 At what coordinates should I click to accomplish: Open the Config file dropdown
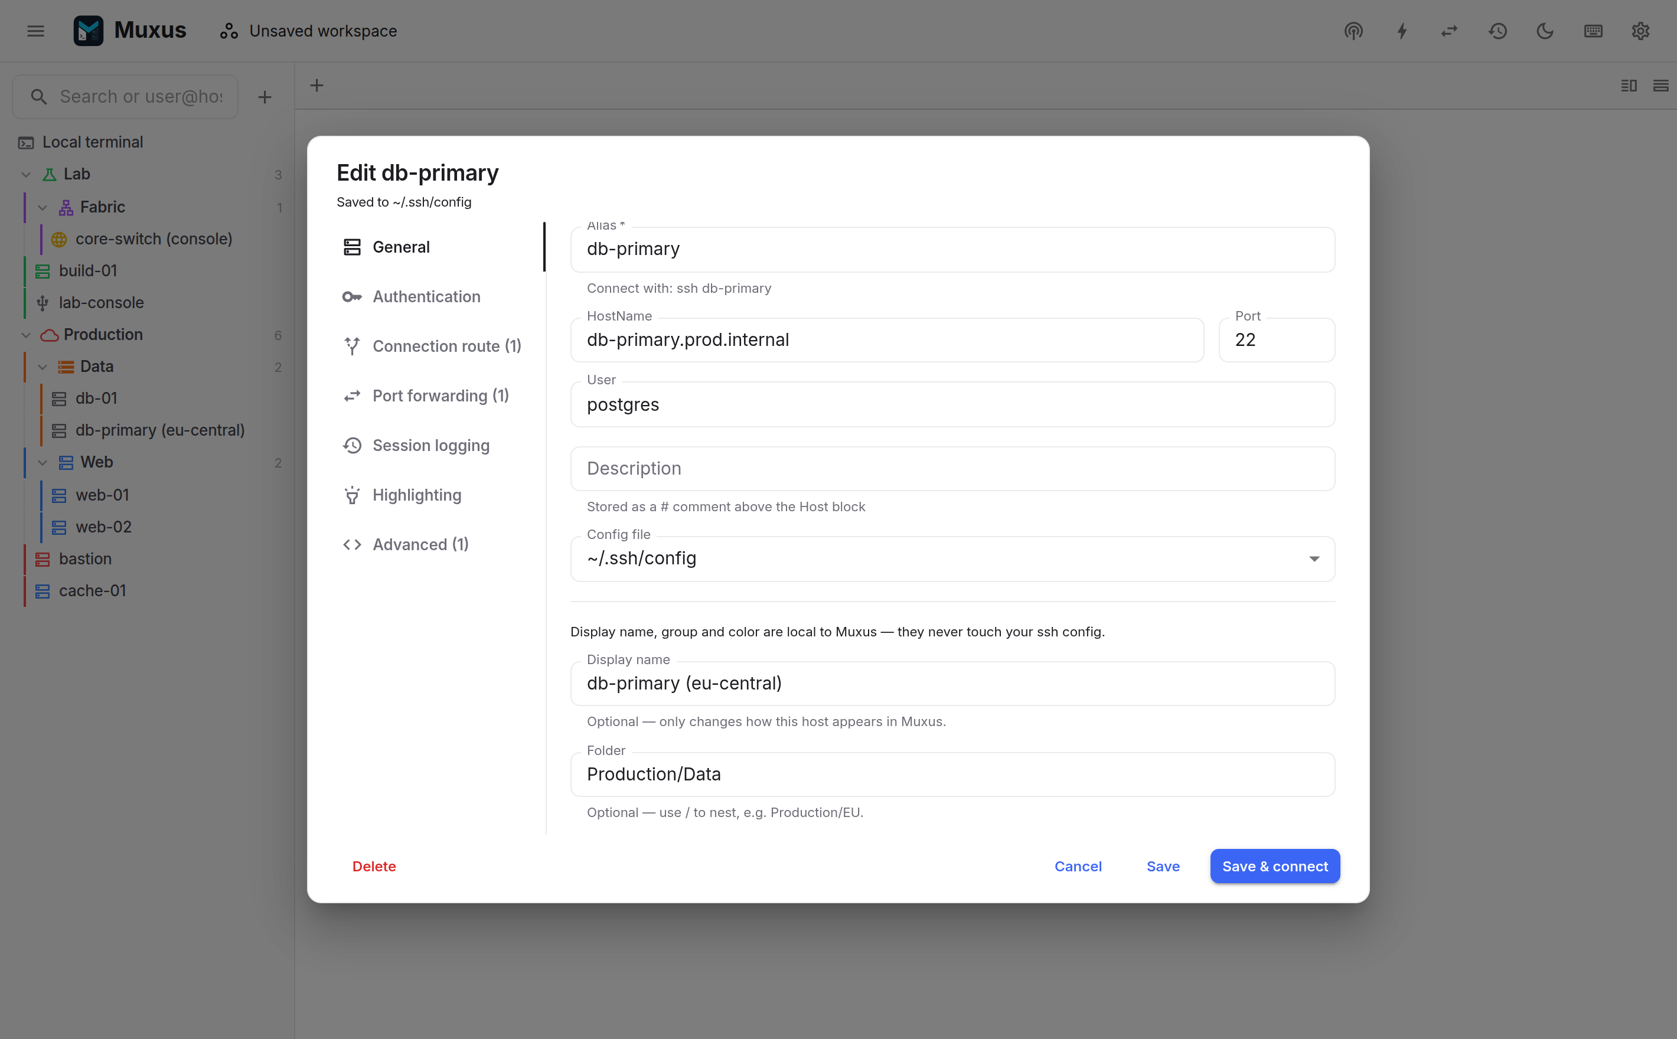click(952, 558)
